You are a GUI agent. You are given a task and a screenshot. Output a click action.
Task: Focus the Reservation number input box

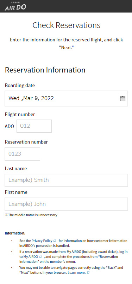pos(23,154)
